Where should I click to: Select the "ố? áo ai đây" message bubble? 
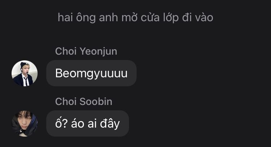coord(87,123)
